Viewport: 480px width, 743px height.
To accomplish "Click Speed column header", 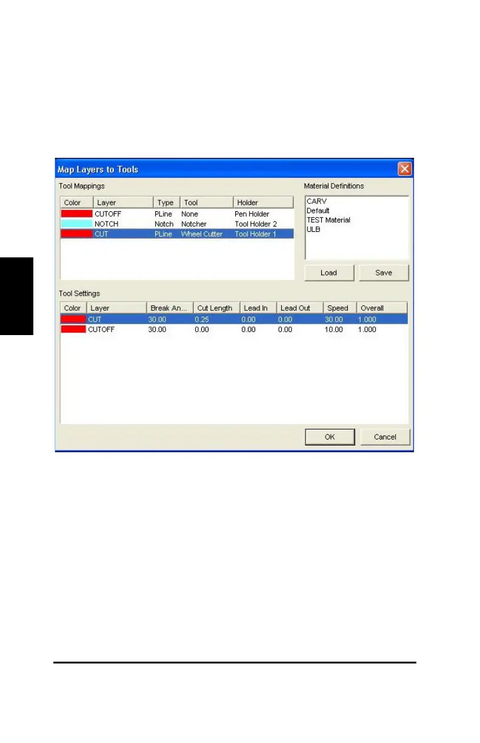I will 339,308.
